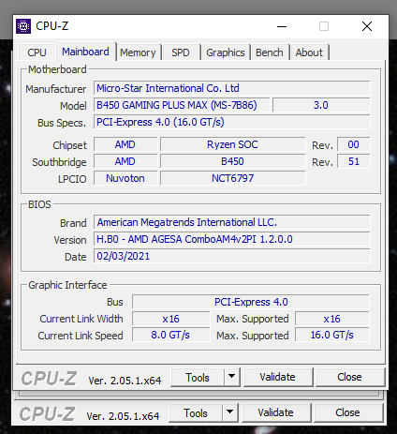Viewport: 397px width, 434px height.
Task: Expand Tools dropdown arrow in background CPU-Z window
Action: pyautogui.click(x=229, y=413)
